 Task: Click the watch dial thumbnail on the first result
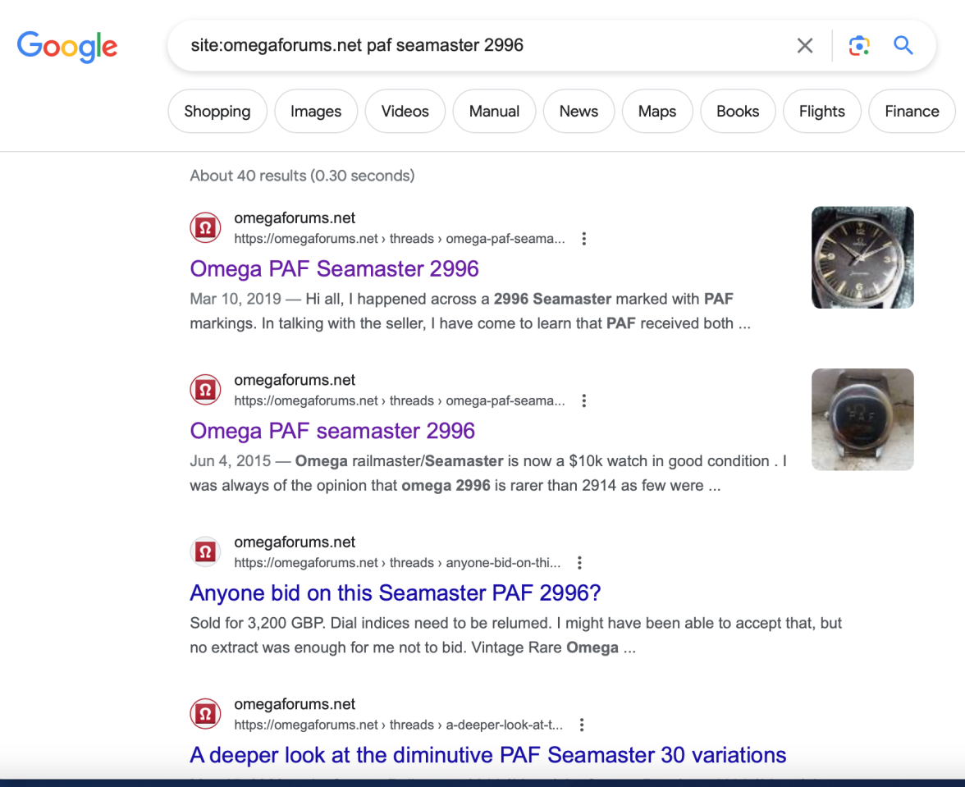coord(862,257)
